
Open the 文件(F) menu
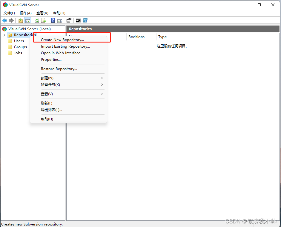click(9, 13)
